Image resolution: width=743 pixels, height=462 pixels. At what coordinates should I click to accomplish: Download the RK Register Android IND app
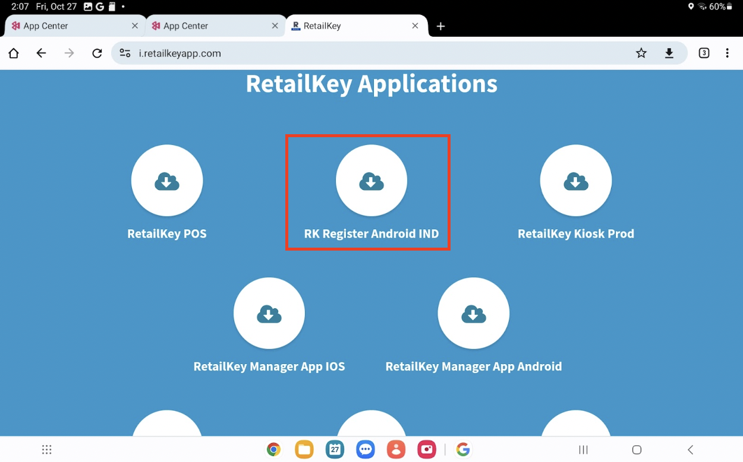pos(371,181)
